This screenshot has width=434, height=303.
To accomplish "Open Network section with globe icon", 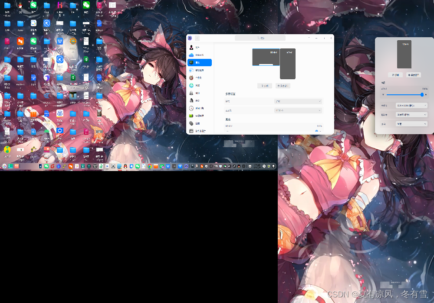I will tap(200, 86).
